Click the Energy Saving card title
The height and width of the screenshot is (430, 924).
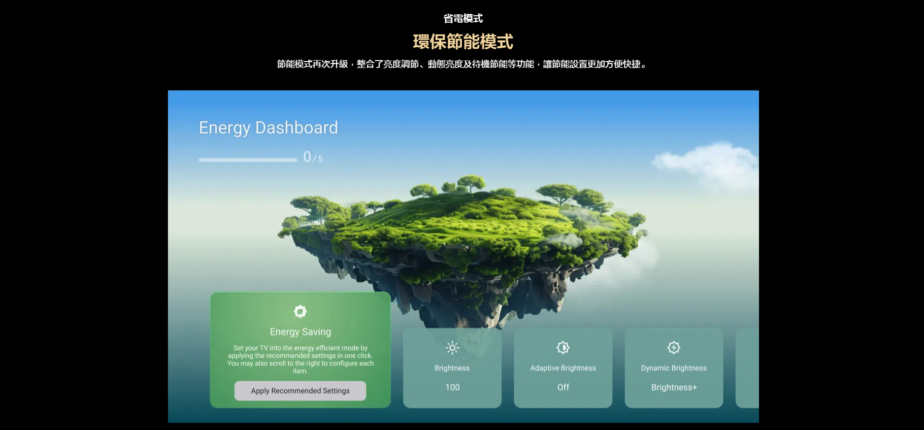(300, 332)
